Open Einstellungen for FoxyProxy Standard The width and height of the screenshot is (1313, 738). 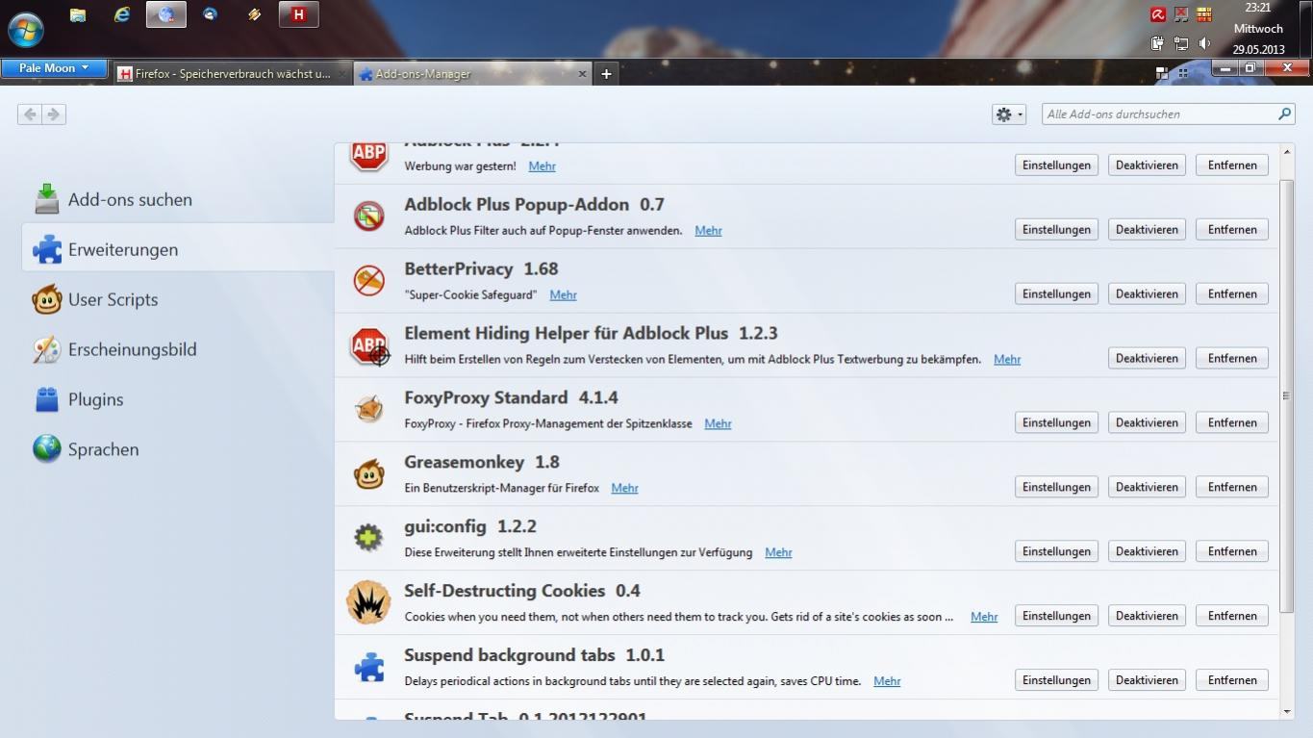click(x=1056, y=422)
